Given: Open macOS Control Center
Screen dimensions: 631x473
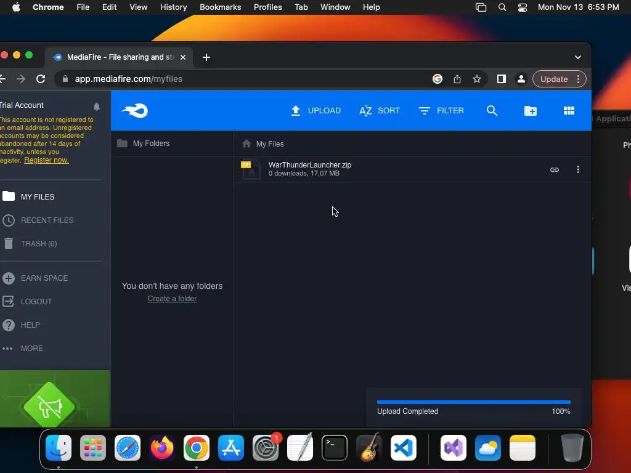Looking at the screenshot, I should pos(523,7).
